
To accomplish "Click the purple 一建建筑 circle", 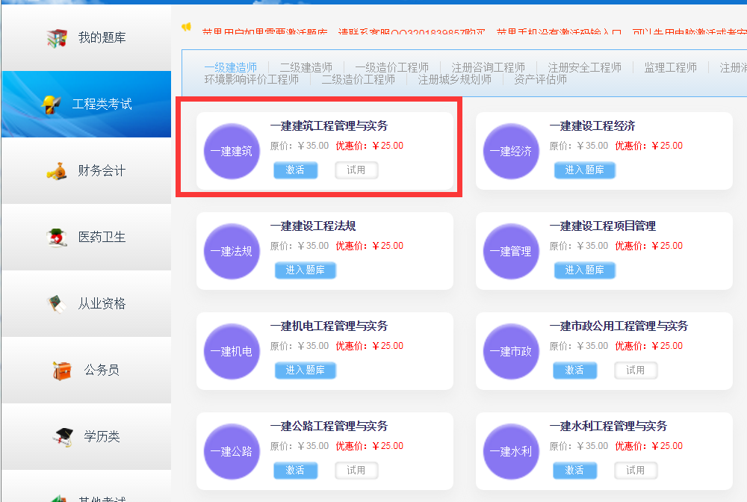I will click(231, 152).
